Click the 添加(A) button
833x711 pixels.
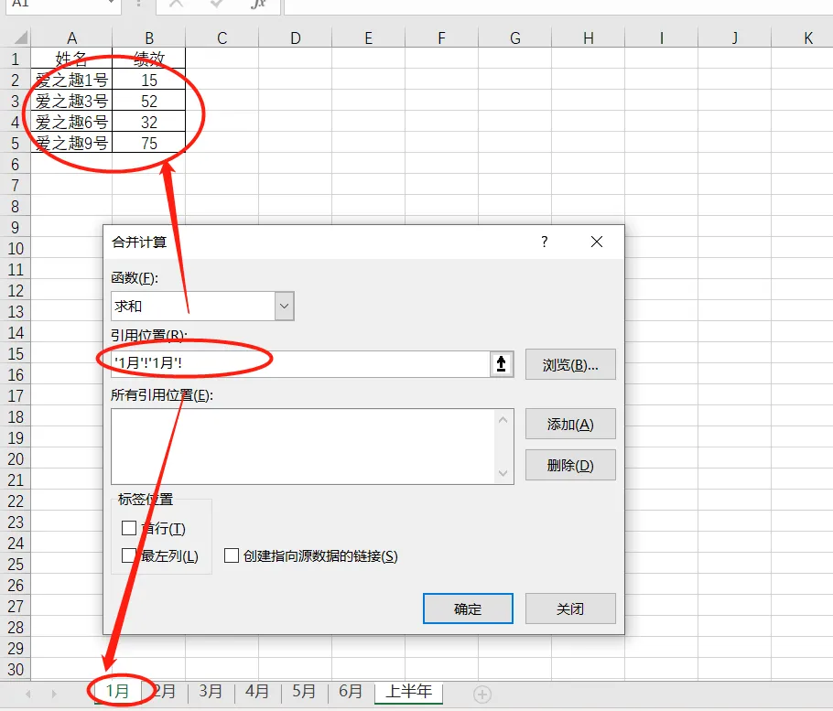[x=570, y=424]
